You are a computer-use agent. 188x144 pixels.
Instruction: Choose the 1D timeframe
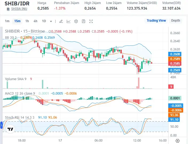coord(44,21)
